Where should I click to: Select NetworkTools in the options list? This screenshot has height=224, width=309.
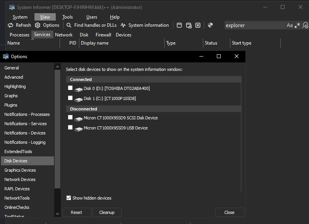pyautogui.click(x=27, y=198)
